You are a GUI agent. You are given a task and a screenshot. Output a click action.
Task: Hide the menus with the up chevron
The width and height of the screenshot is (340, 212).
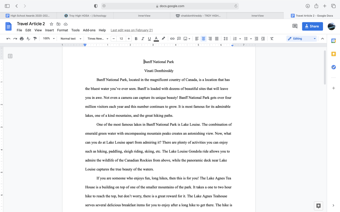tap(322, 39)
